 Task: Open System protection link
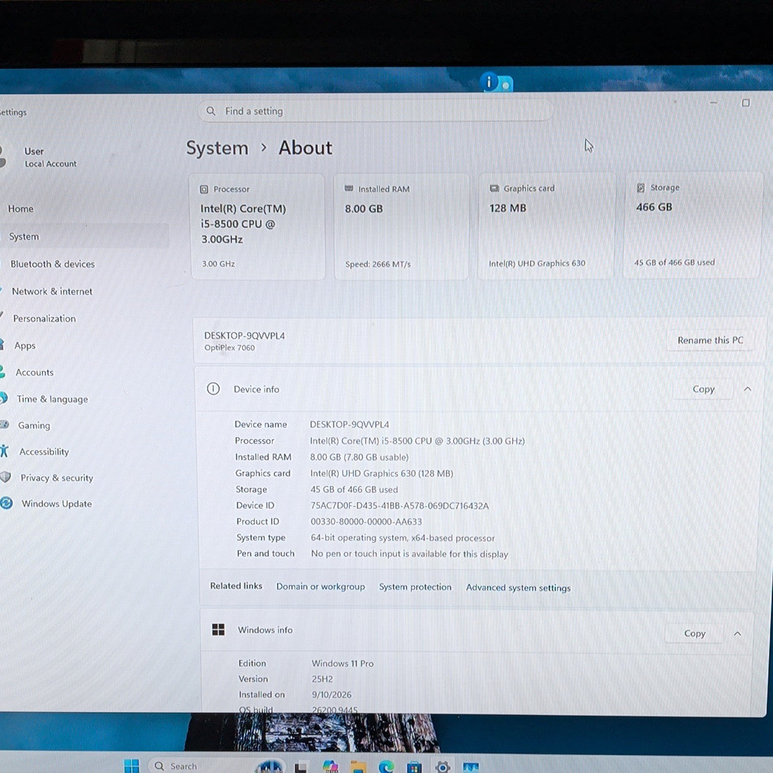pyautogui.click(x=415, y=587)
